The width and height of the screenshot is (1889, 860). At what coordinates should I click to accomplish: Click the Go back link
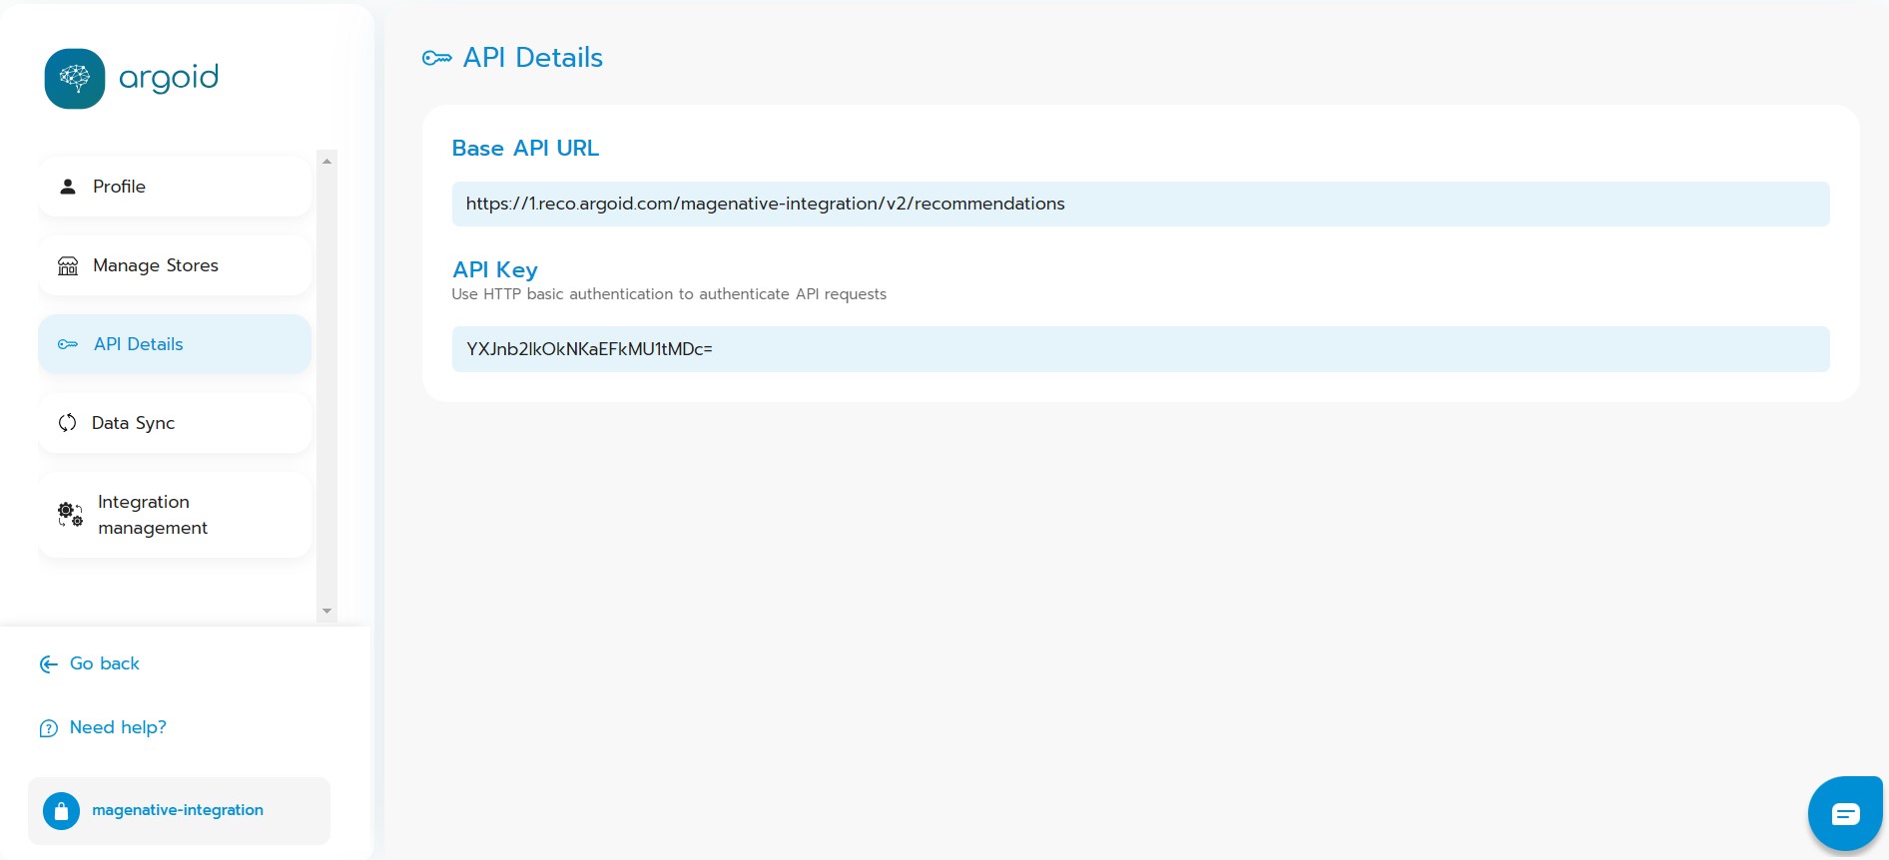(x=105, y=663)
